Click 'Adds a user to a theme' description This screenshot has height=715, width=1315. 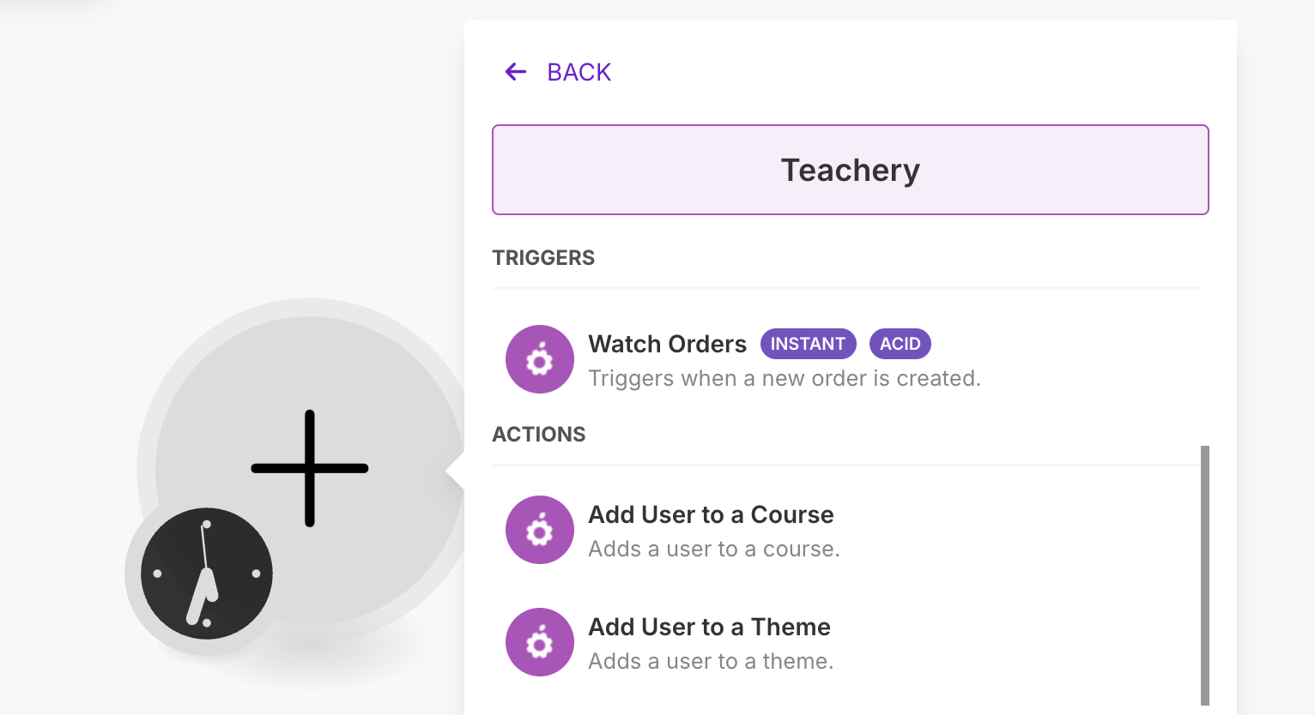click(711, 661)
